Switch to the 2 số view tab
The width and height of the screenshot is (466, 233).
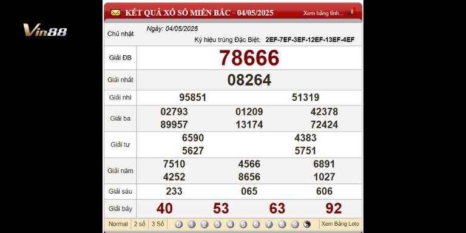click(x=140, y=224)
